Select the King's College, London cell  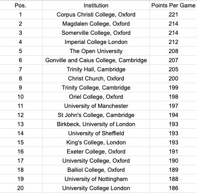[96, 142]
